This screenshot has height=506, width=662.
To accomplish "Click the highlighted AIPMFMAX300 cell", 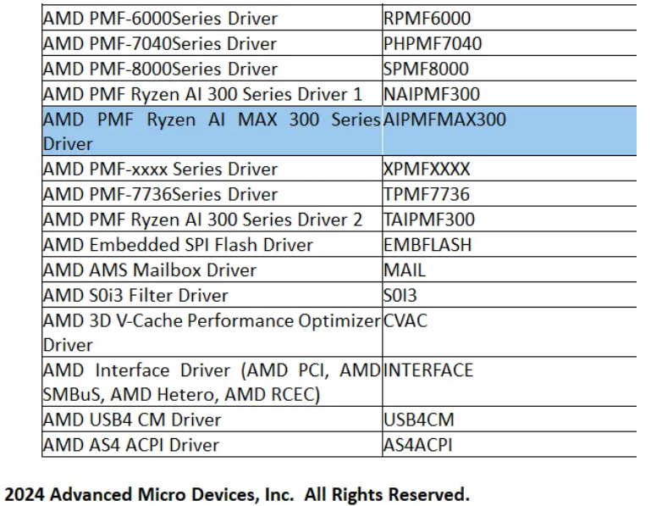I will pos(444,120).
